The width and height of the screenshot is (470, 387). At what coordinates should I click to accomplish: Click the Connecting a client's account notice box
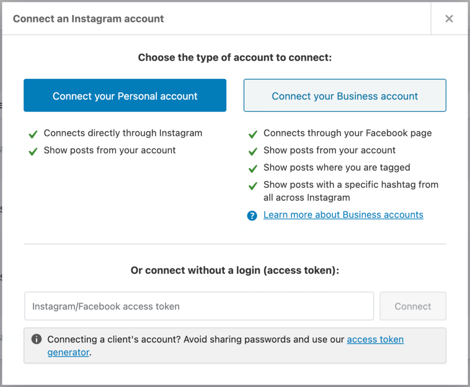pyautogui.click(x=235, y=345)
